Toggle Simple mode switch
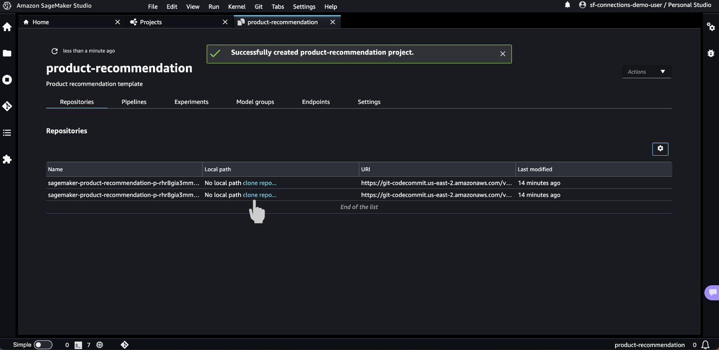The height and width of the screenshot is (350, 719). [43, 345]
